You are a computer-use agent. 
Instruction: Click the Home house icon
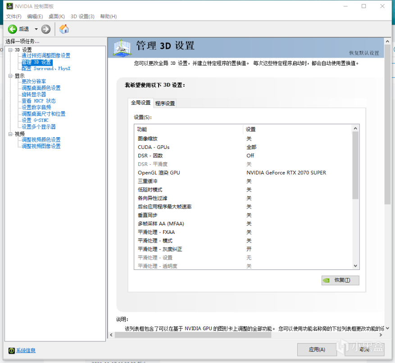pyautogui.click(x=64, y=29)
